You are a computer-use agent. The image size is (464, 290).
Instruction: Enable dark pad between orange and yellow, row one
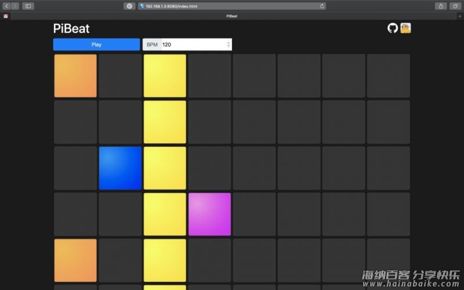pos(120,76)
